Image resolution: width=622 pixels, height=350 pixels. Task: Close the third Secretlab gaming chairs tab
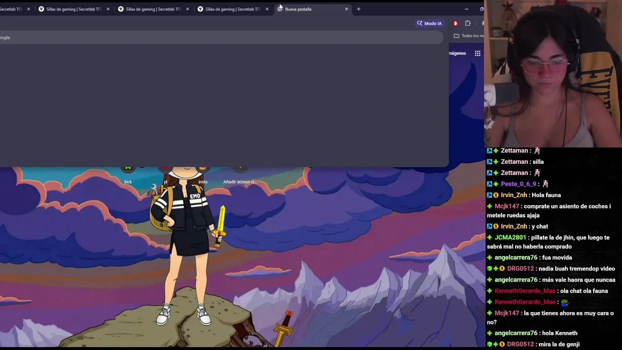(188, 9)
